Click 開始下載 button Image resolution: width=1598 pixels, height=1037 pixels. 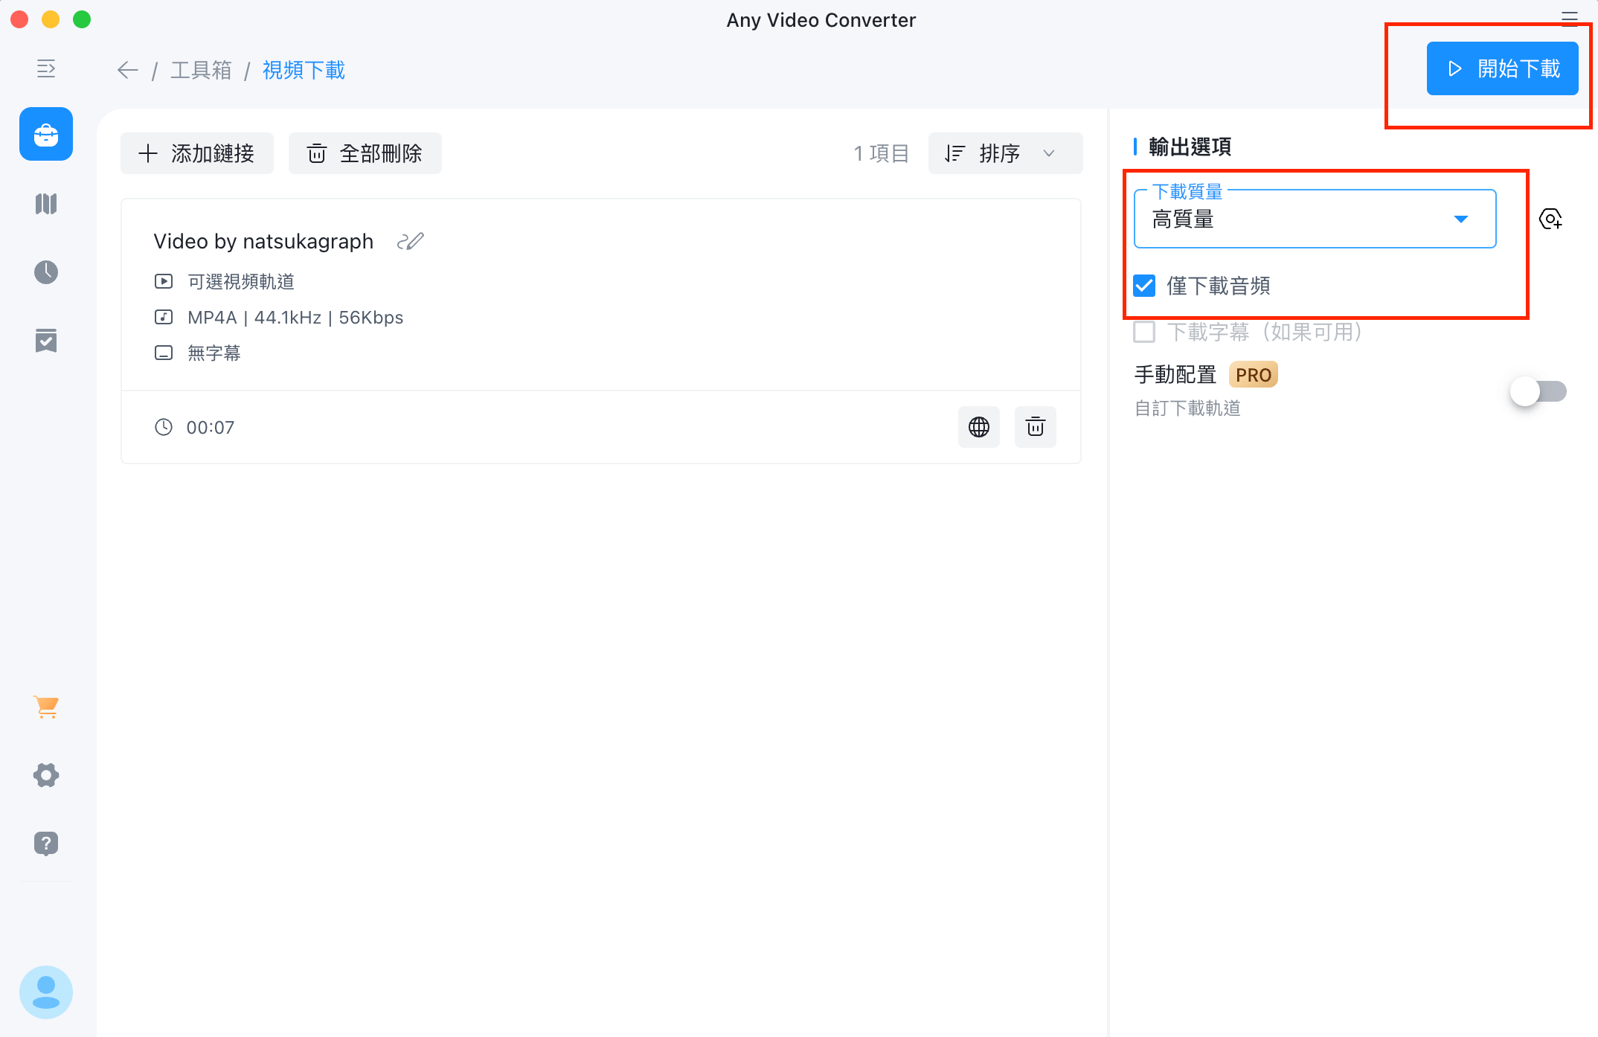tap(1503, 68)
